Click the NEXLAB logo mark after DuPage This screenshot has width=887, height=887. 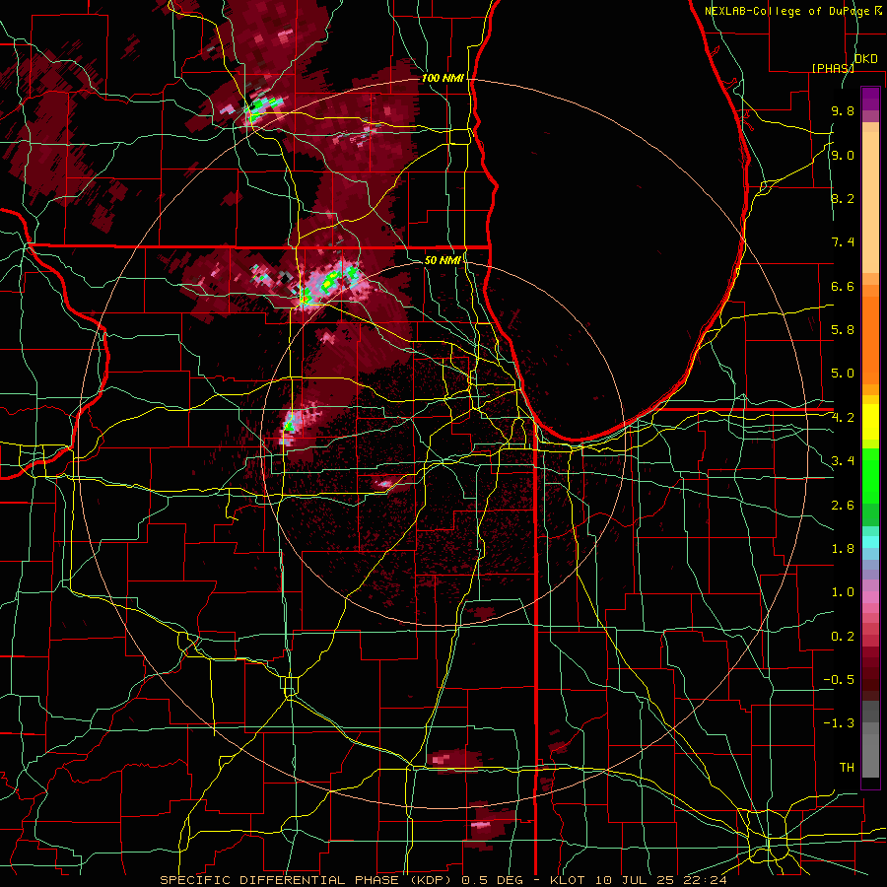click(x=878, y=11)
